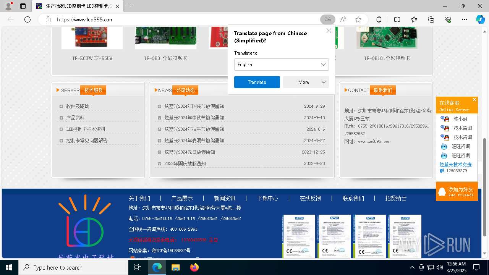Image resolution: width=489 pixels, height=275 pixels.
Task: Open 控制卡常见问题解答 link
Action: click(x=87, y=141)
